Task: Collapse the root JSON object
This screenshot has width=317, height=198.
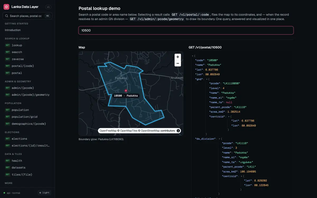Action: (193, 56)
